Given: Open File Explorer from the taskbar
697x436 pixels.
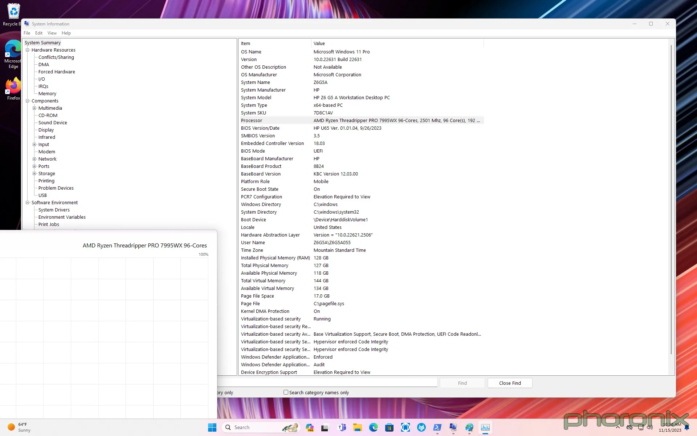Looking at the screenshot, I should point(358,427).
